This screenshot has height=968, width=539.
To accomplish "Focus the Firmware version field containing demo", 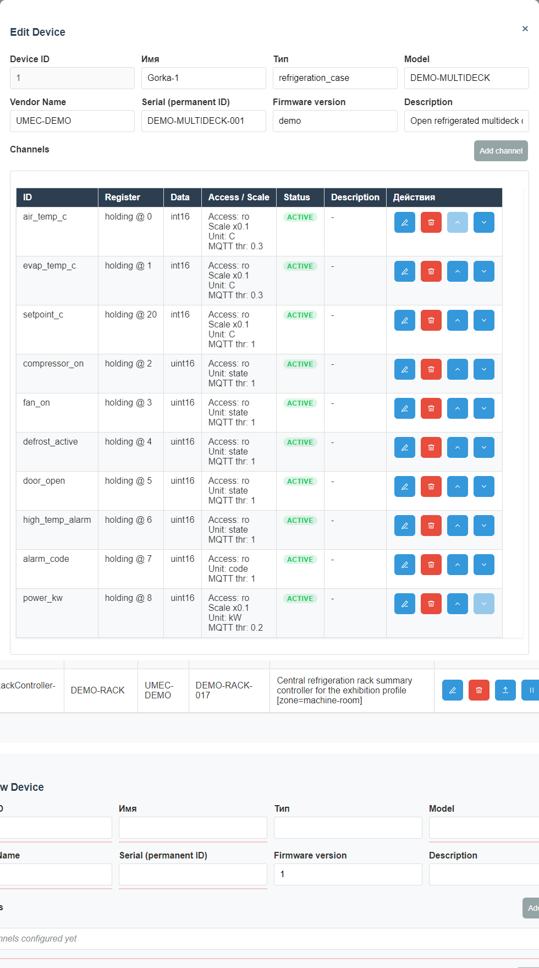I will click(334, 121).
